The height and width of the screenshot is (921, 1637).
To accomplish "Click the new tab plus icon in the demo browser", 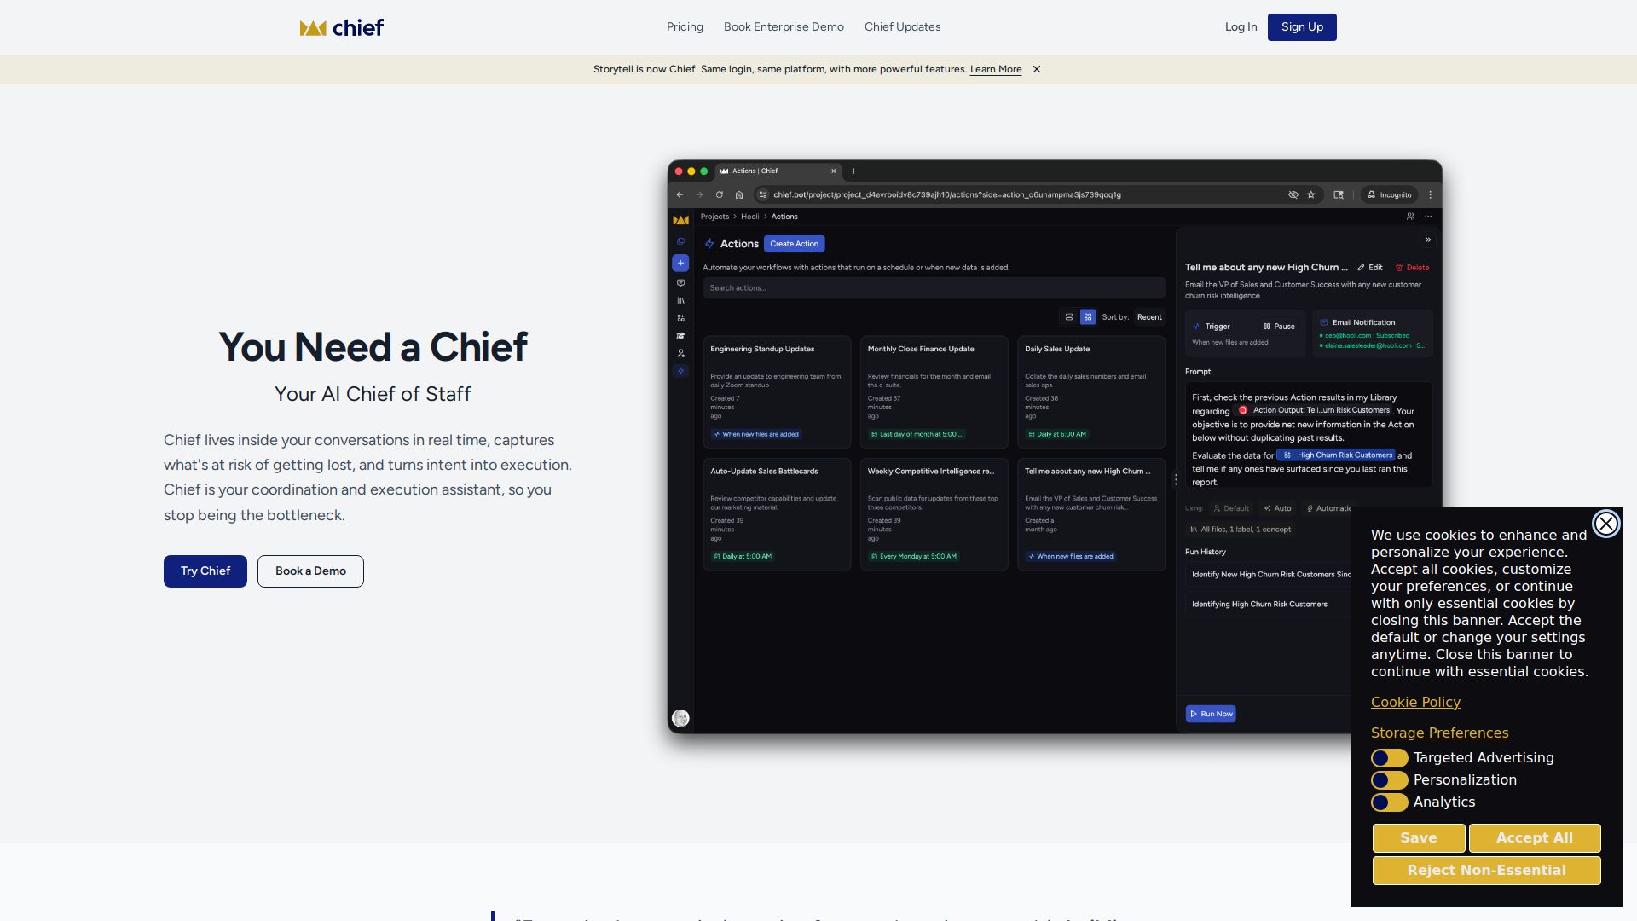I will [x=853, y=171].
